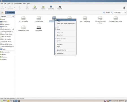Click the Computer toolbar icon

[51, 7]
